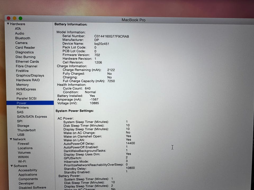
Task: Click the Software category heading
Action: click(x=20, y=166)
